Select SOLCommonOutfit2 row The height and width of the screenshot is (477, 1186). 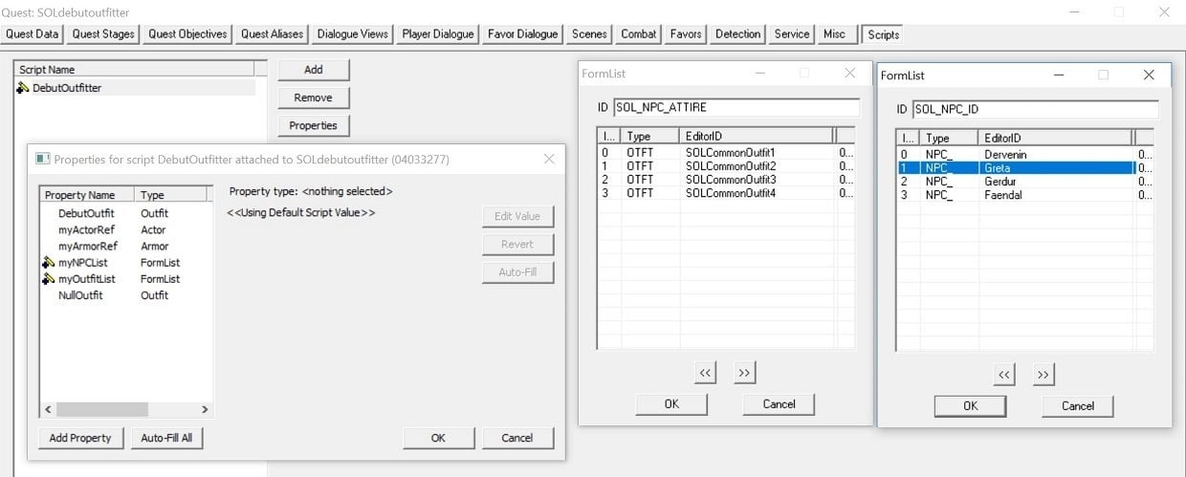tap(725, 166)
